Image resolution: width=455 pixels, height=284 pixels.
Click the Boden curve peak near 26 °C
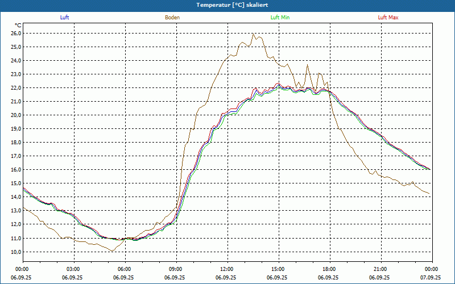[x=253, y=34]
